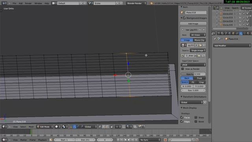Viewport: 252px width, 142px height.
Task: Click the Add Image button
Action: tap(193, 24)
